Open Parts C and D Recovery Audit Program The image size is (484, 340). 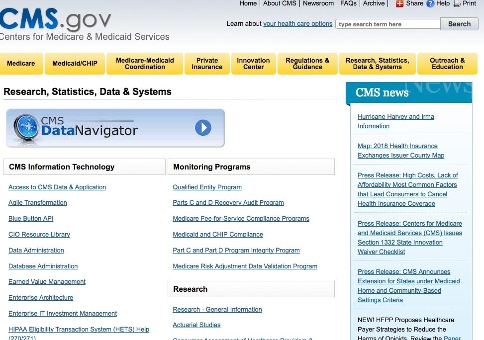228,203
